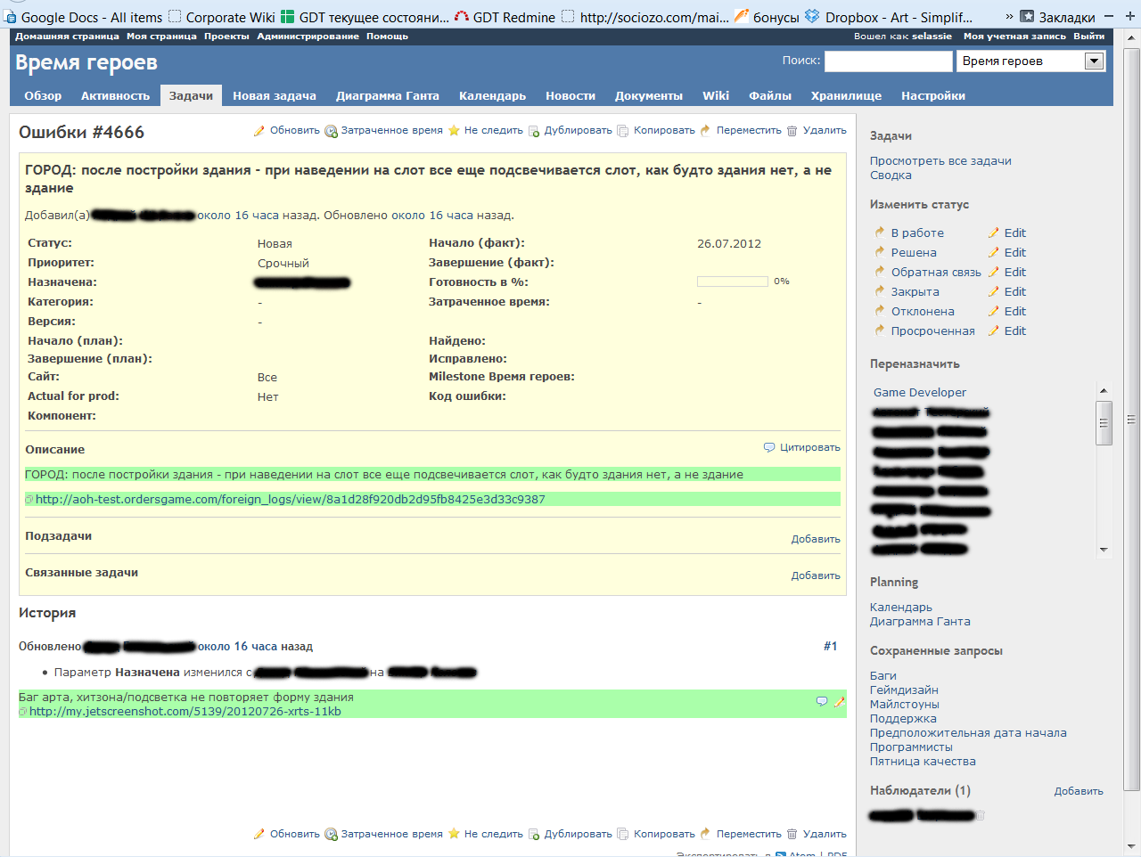Change status to Закрыта
This screenshot has width=1141, height=857.
point(915,292)
